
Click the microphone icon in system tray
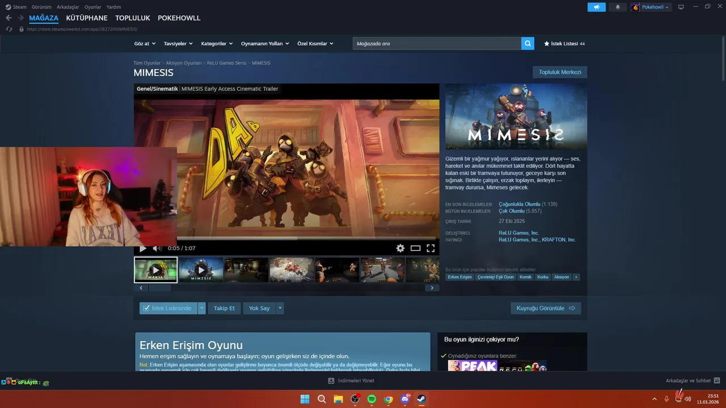(666, 399)
